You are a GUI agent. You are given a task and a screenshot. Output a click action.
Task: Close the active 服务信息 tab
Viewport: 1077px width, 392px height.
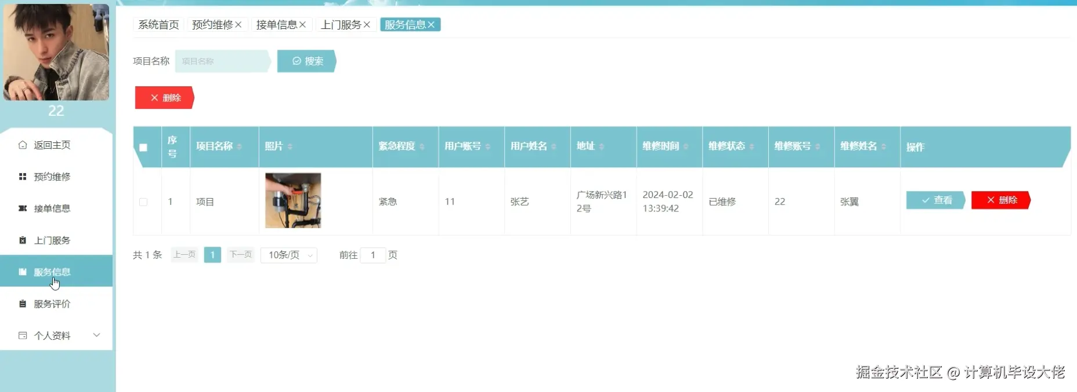(431, 24)
